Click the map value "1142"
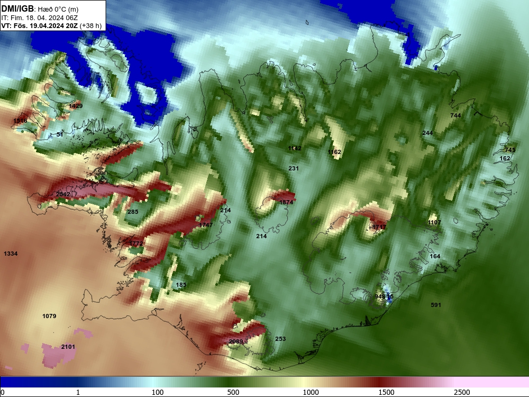 coord(295,148)
